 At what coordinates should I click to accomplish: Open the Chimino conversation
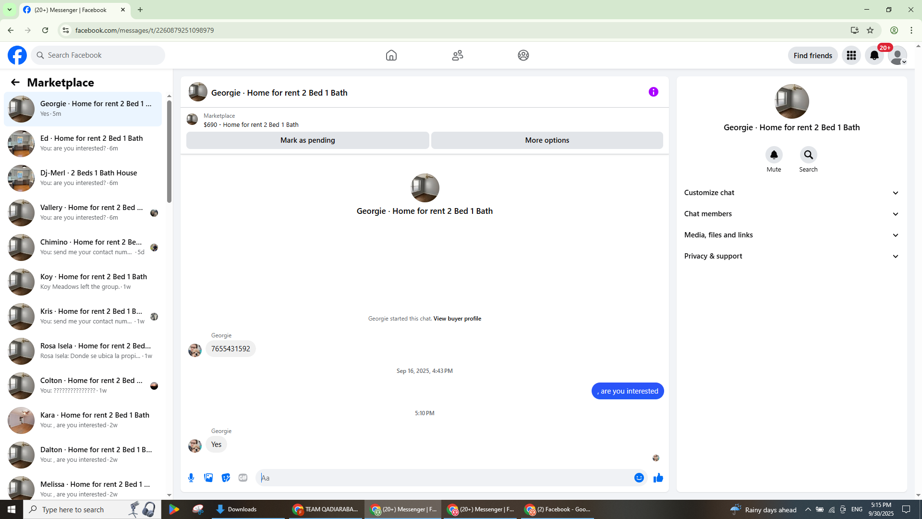(x=83, y=247)
